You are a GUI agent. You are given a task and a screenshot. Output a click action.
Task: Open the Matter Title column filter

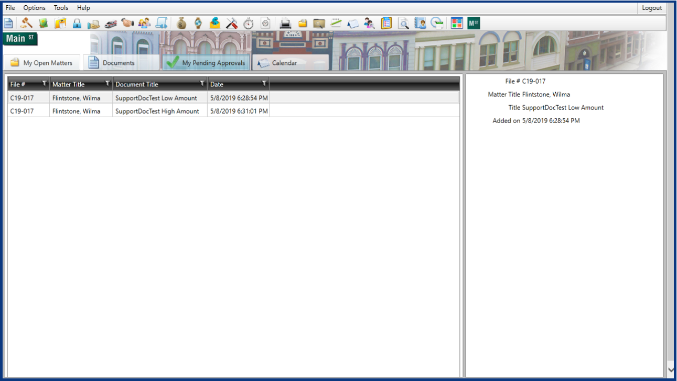click(x=108, y=83)
